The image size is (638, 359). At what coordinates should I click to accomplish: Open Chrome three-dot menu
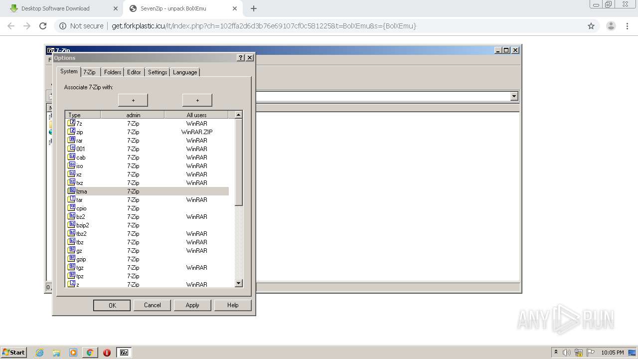[627, 26]
